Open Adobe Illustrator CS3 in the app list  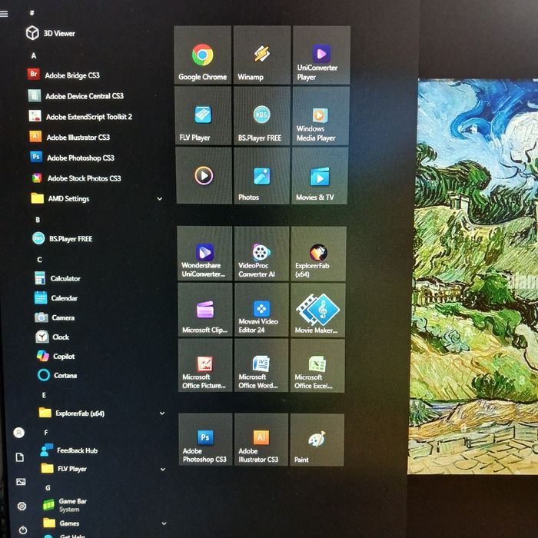[x=70, y=138]
